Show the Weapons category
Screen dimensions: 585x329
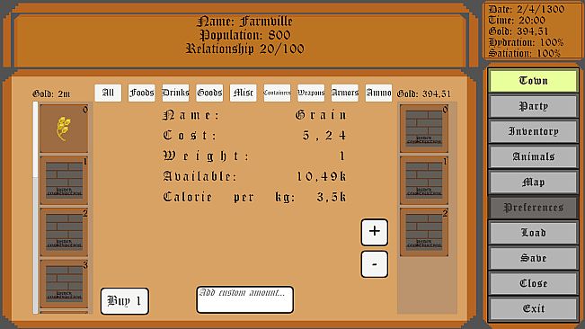click(x=311, y=93)
